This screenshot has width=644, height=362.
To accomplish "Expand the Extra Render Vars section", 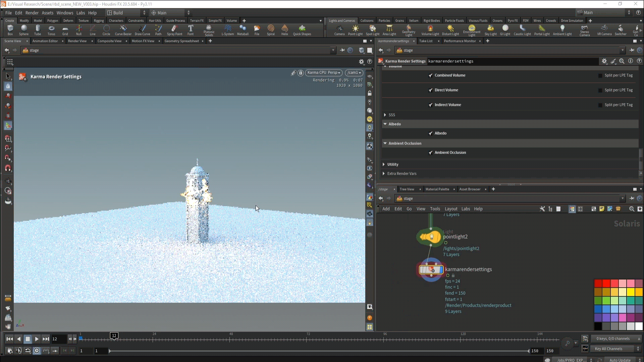I will (384, 174).
